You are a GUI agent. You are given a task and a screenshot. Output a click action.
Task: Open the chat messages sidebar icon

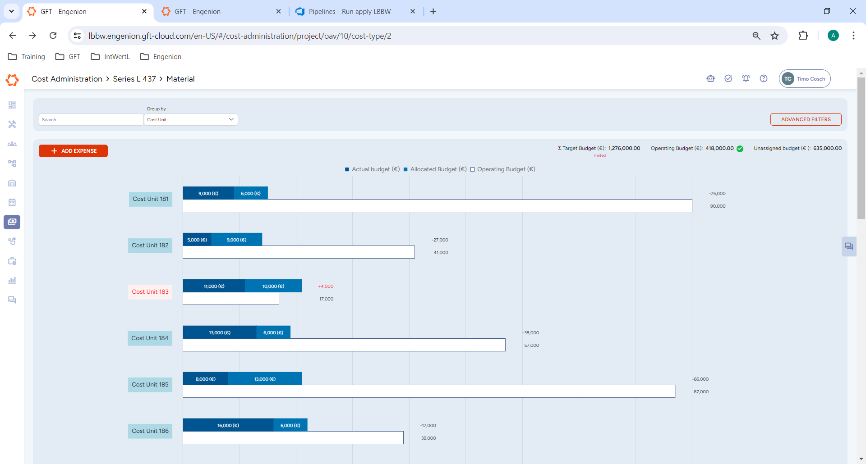pos(12,300)
